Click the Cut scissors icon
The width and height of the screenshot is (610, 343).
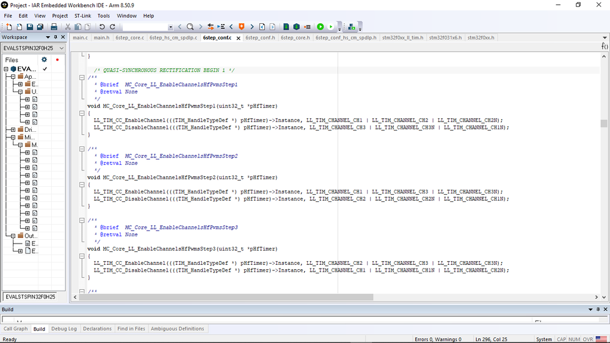point(68,27)
